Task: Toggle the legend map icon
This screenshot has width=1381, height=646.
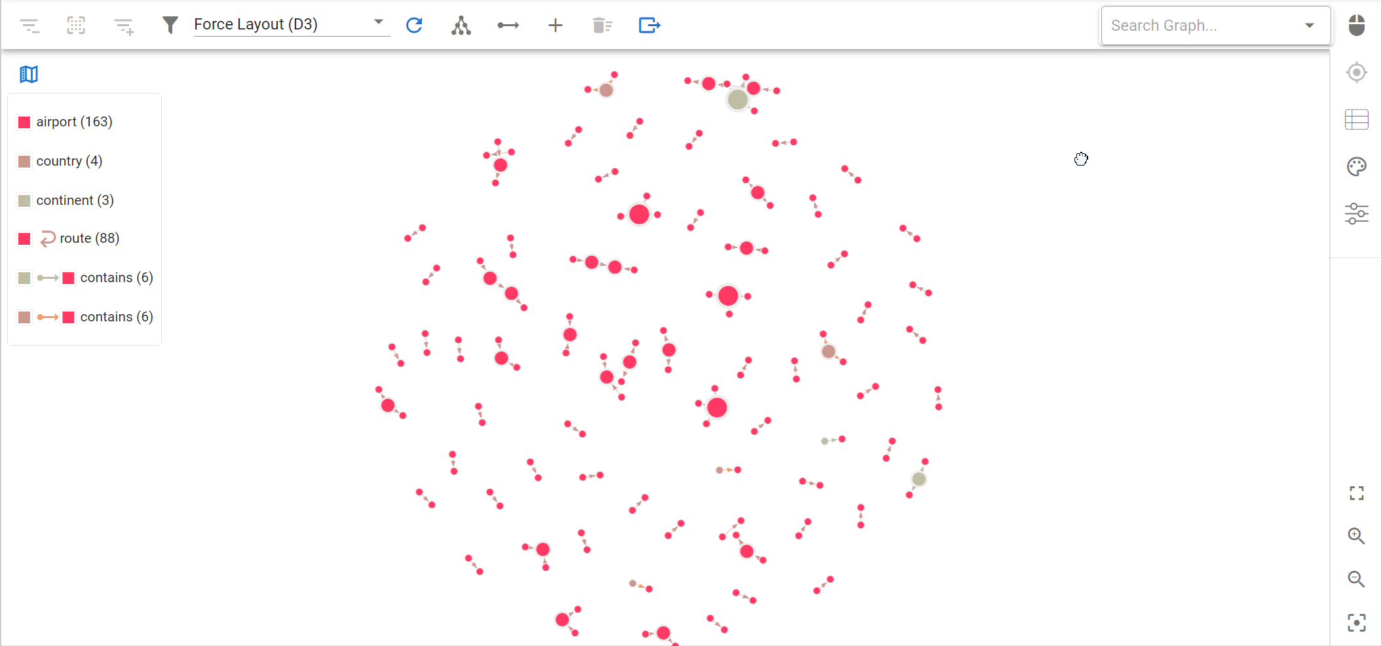Action: [29, 74]
